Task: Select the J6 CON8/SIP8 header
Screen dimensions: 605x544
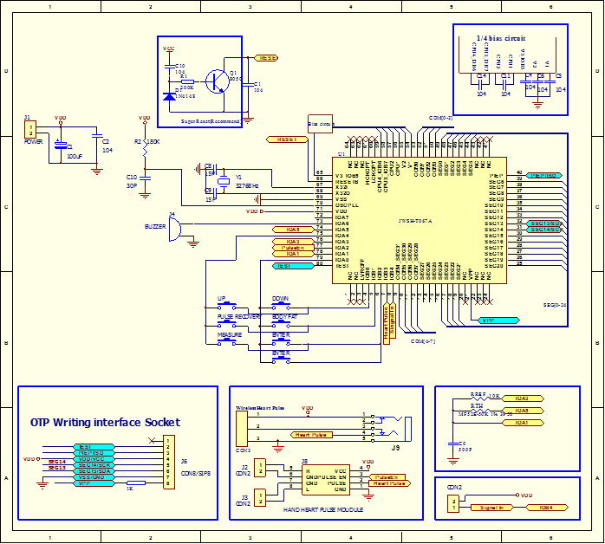Action: click(169, 463)
